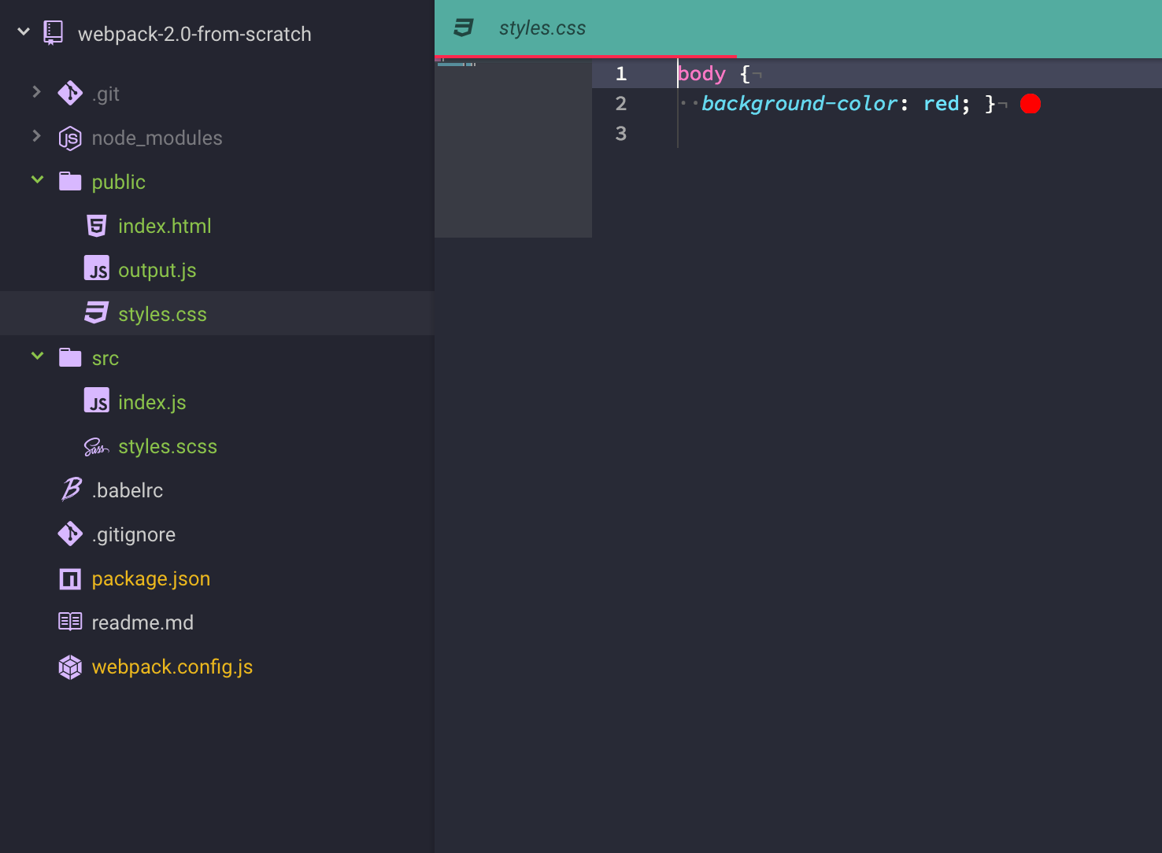Click the git icon next to .gitignore

point(70,534)
